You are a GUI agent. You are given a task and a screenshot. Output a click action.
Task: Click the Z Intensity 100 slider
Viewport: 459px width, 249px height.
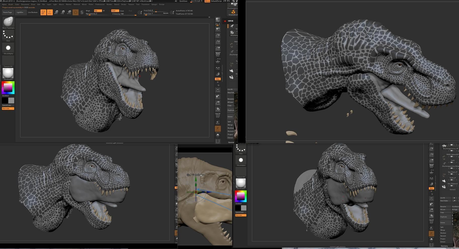(124, 14)
